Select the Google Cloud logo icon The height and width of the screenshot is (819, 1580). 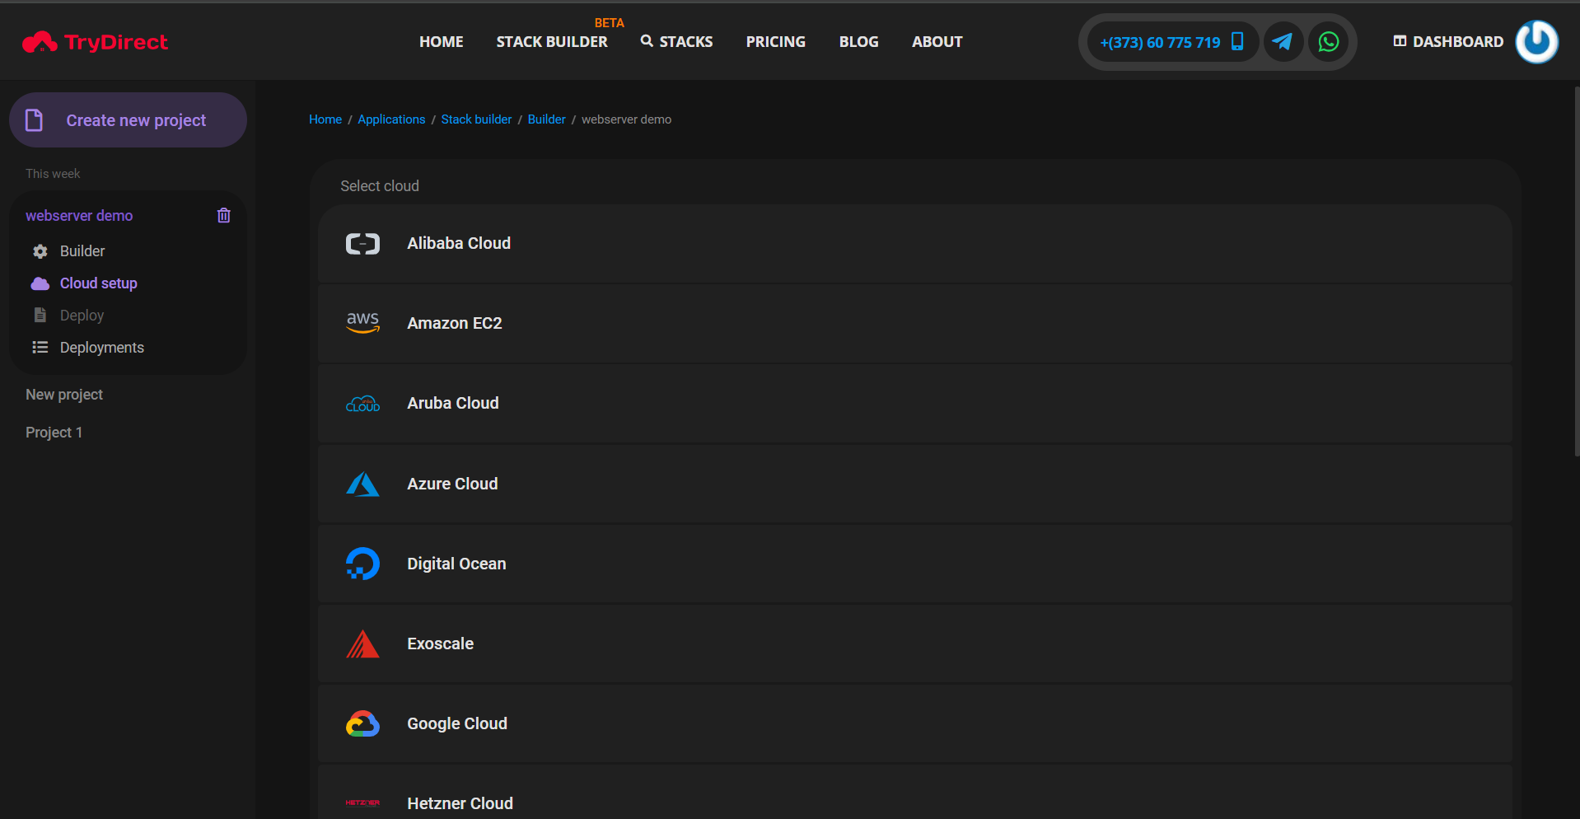coord(362,723)
